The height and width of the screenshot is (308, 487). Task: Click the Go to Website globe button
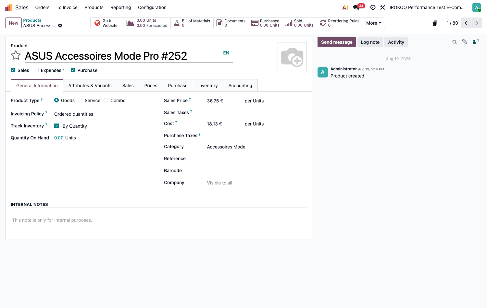107,23
